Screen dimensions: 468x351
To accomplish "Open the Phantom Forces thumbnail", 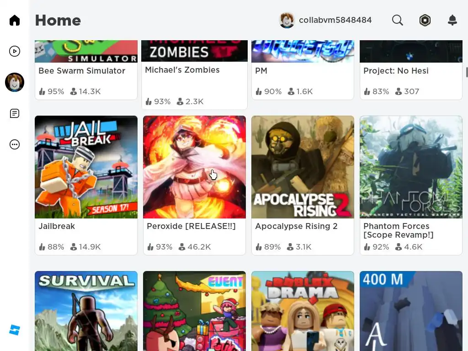I will click(x=411, y=167).
